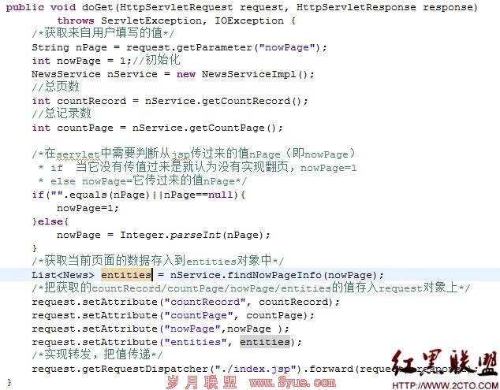
Task: Click the NewsServiceImpl constructor call
Action: pos(255,74)
